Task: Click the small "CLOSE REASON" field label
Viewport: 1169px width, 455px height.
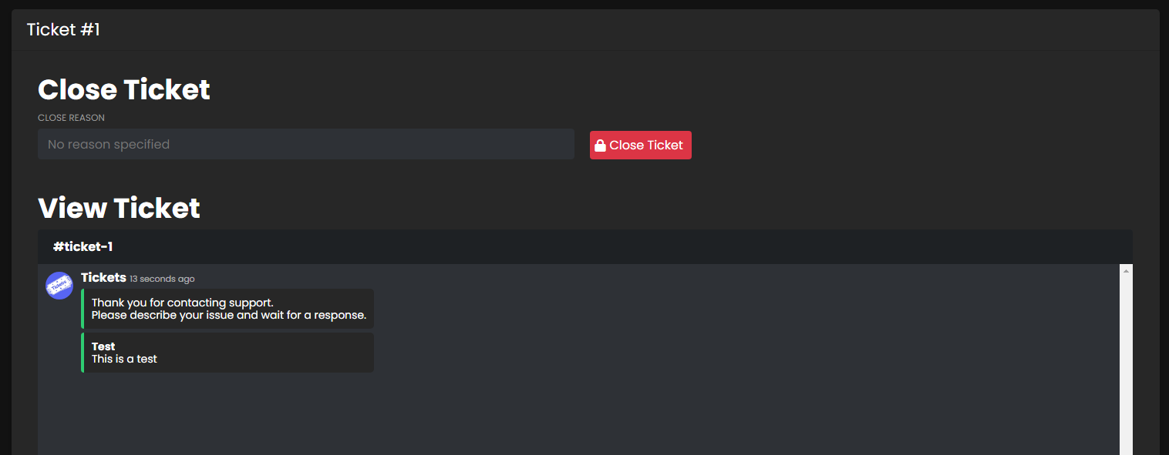Action: coord(71,118)
